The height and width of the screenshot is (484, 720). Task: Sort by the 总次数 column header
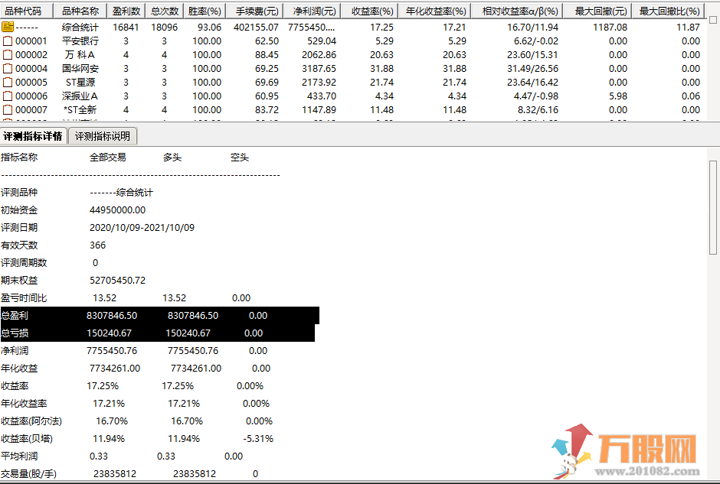click(x=165, y=11)
